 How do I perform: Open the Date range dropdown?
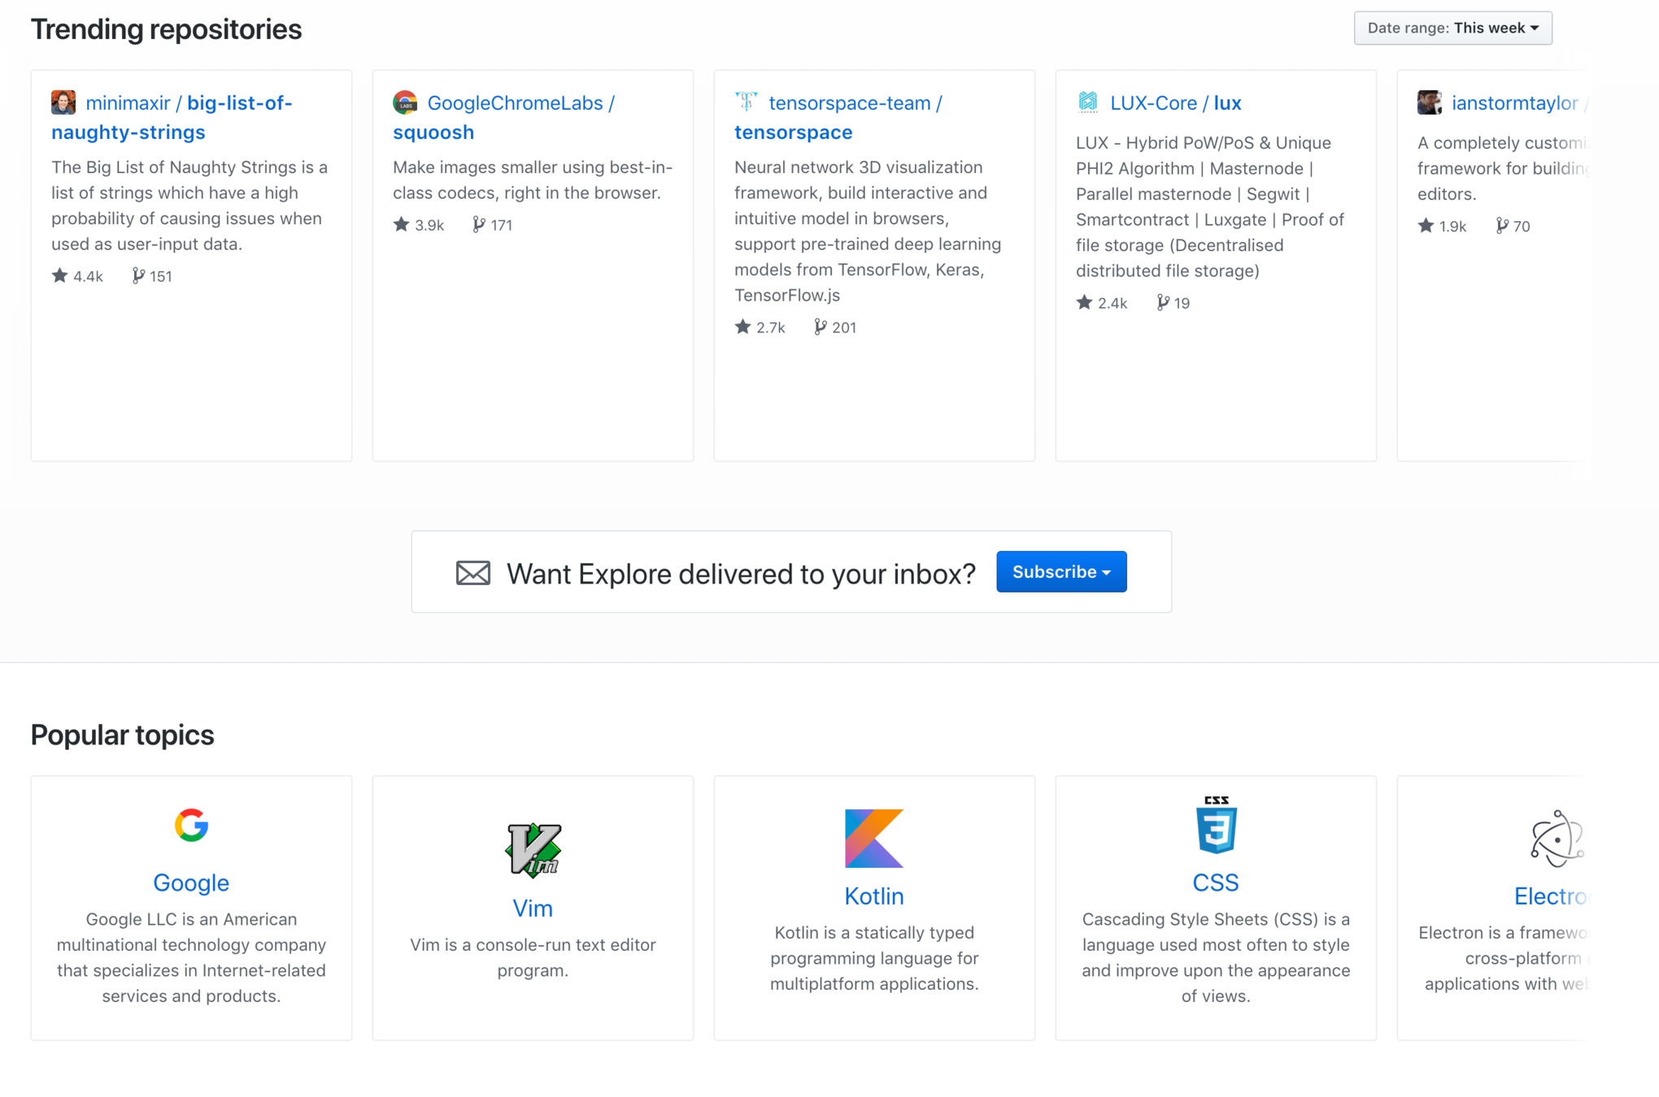[x=1452, y=28]
